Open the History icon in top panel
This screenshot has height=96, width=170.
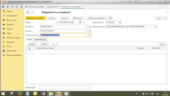point(12,7)
